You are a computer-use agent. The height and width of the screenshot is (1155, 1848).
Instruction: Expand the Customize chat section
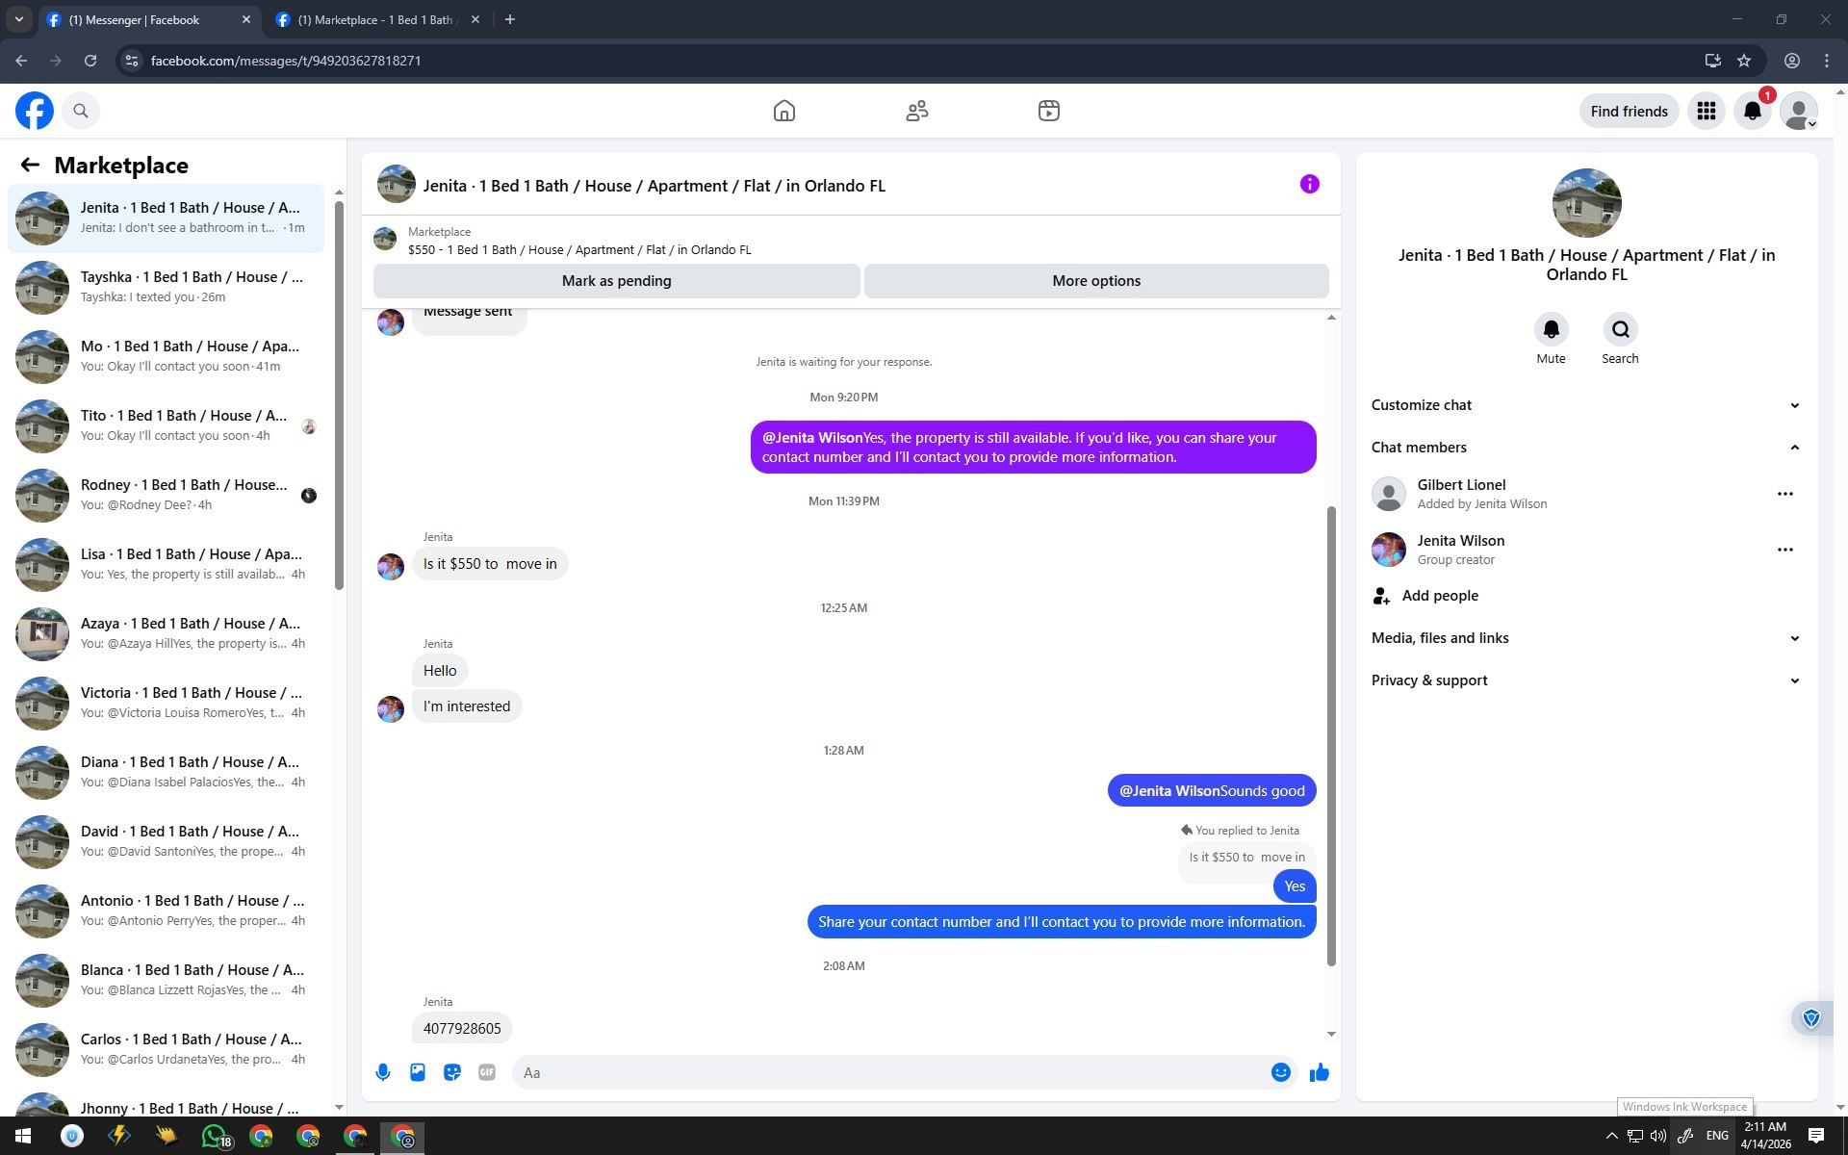click(1585, 405)
